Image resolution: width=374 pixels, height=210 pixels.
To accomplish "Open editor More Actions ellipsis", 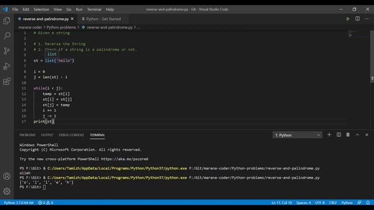I will 366,19.
